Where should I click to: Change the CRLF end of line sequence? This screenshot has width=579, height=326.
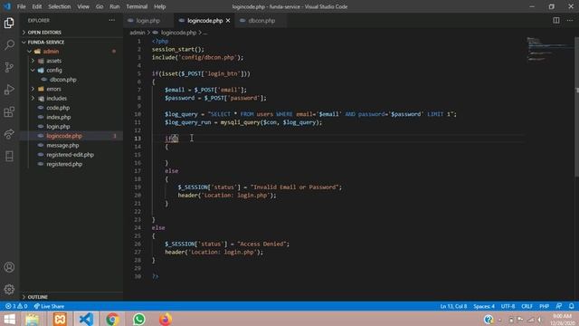pyautogui.click(x=527, y=306)
